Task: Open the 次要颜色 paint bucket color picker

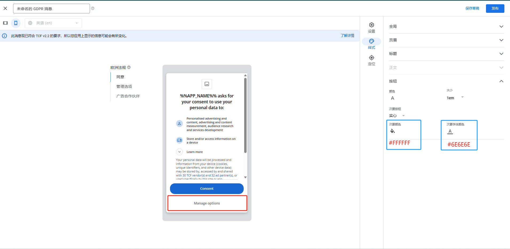Action: (x=392, y=131)
